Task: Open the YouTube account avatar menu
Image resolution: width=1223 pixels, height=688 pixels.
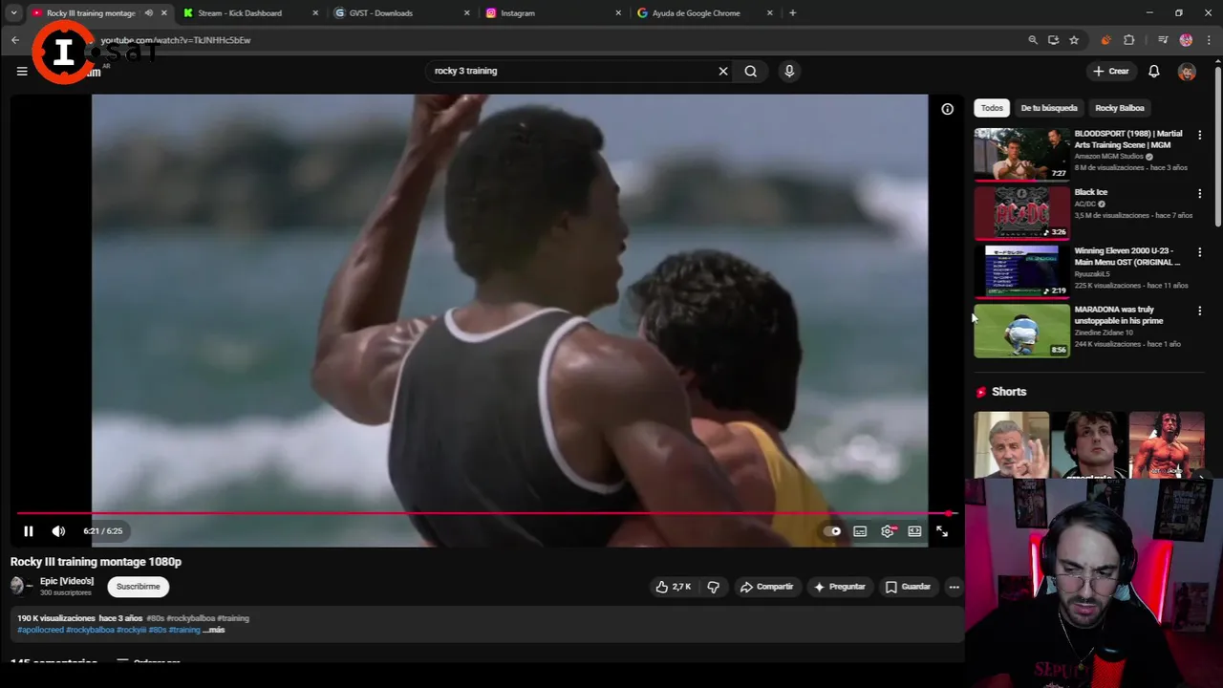Action: (1187, 72)
